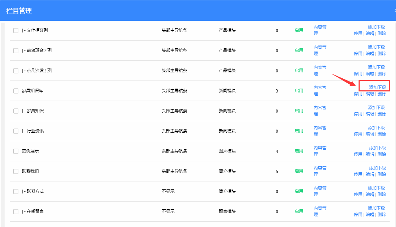Click the 栏目管理 dialog title
The height and width of the screenshot is (227, 396).
19,11
